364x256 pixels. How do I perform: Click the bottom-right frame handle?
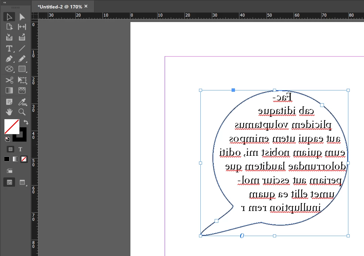pyautogui.click(x=348, y=236)
